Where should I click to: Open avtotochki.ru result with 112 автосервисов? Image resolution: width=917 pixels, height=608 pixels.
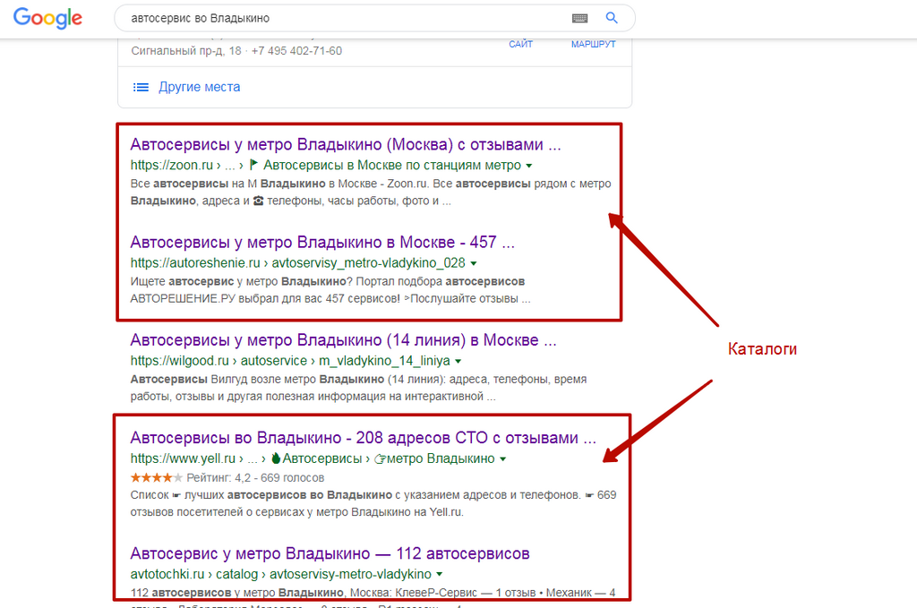pos(330,553)
